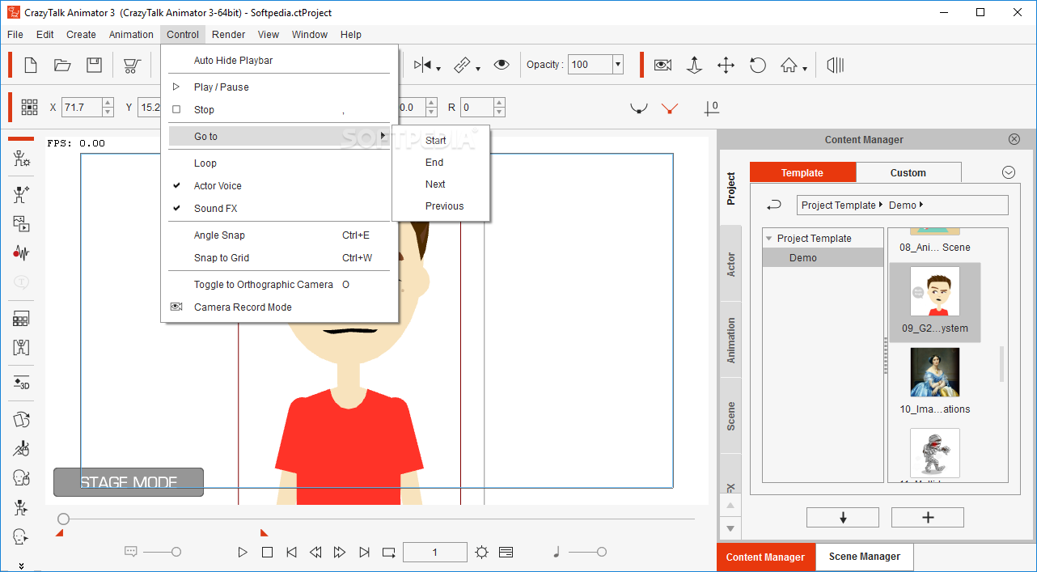Click the home camera view icon
This screenshot has height=572, width=1037.
789,65
